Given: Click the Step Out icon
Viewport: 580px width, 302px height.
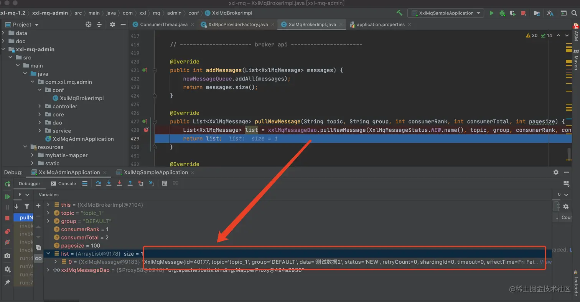Looking at the screenshot, I should [x=130, y=183].
